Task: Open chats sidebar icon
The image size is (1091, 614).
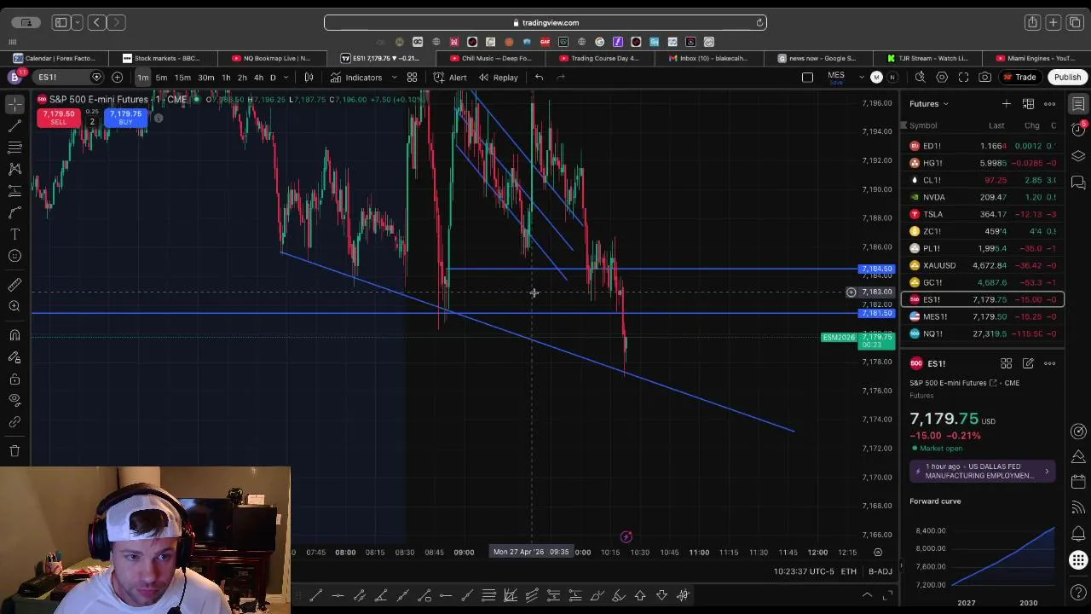Action: (x=1078, y=182)
